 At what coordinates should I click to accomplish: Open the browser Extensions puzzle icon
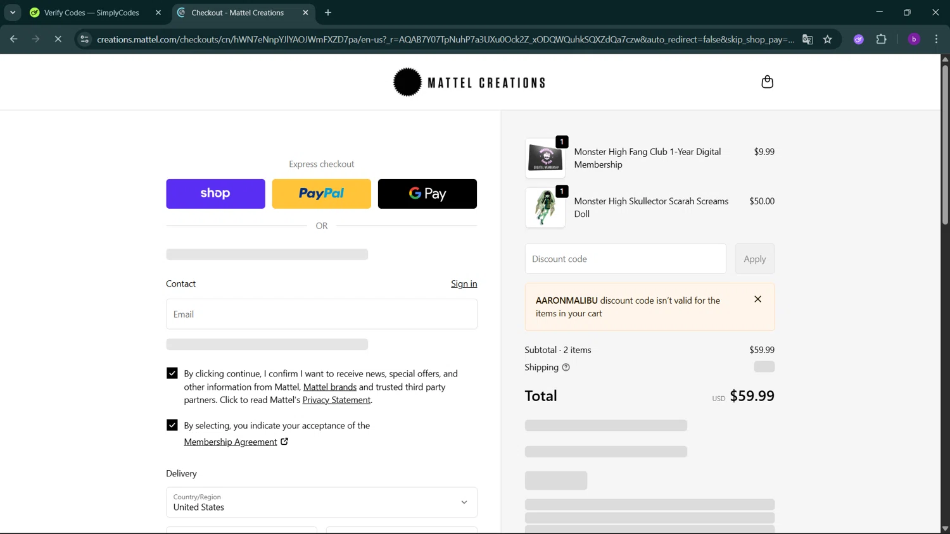pyautogui.click(x=881, y=39)
